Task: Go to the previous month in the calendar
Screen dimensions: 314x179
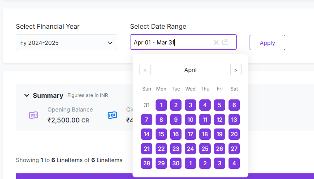Action: [x=145, y=69]
